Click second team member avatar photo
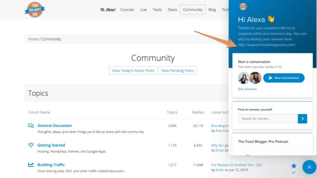Viewport: 317px width, 178px height. coord(255,78)
